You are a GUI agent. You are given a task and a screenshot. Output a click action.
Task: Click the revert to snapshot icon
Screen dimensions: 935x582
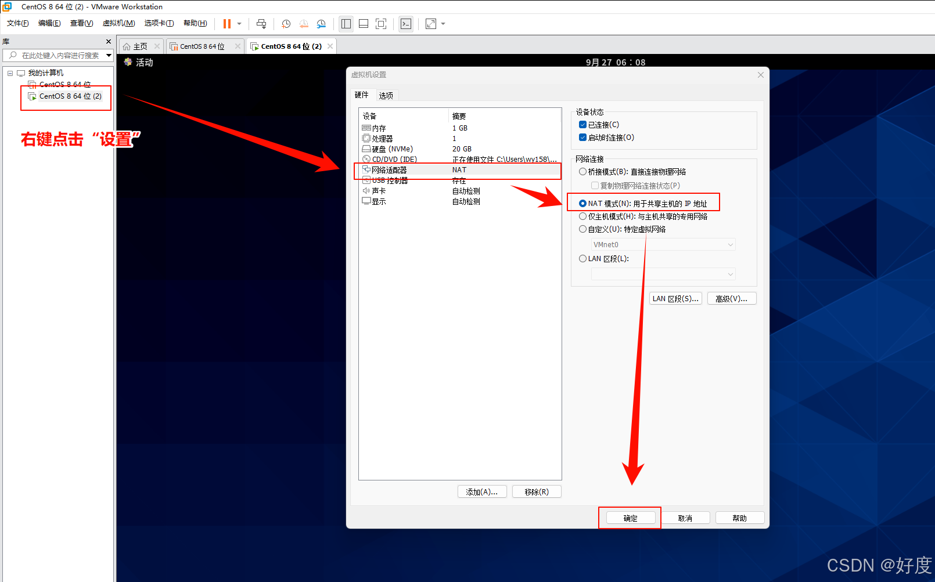304,24
